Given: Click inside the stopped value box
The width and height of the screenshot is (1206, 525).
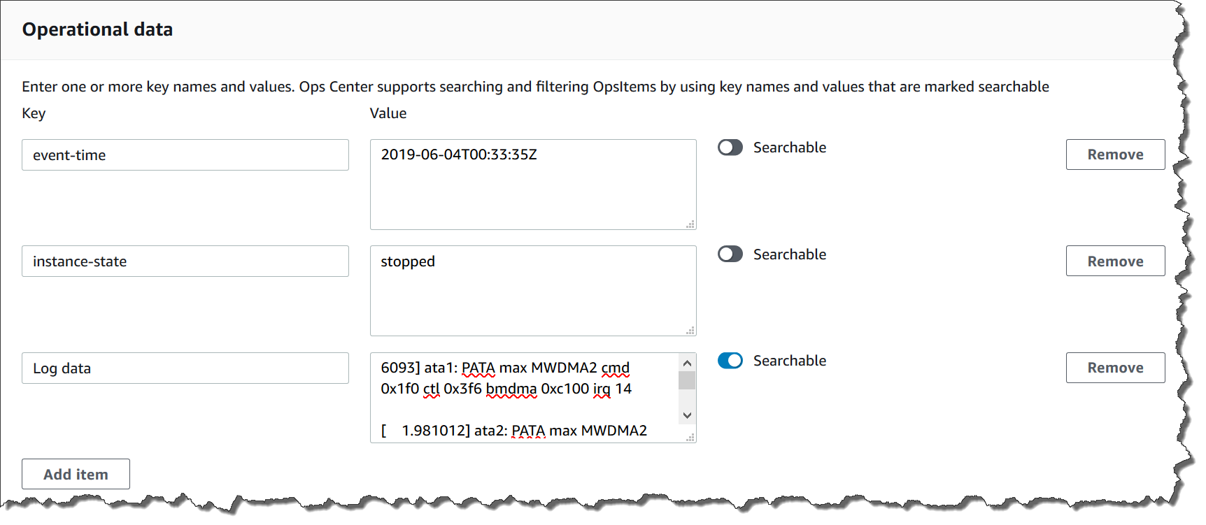Looking at the screenshot, I should [x=532, y=290].
